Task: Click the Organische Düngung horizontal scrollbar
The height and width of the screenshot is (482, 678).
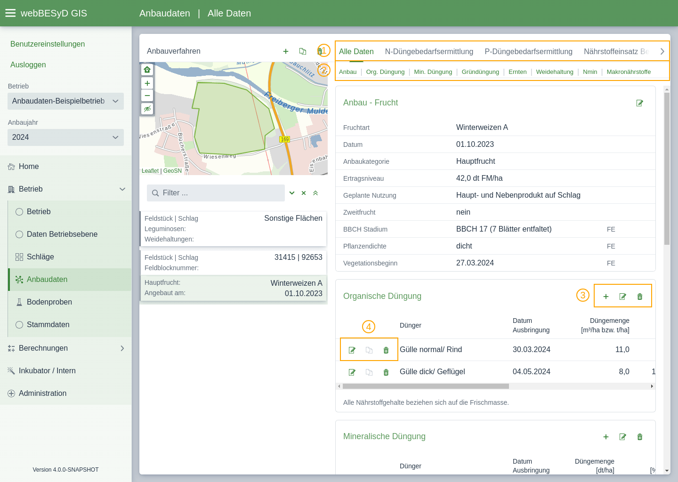Action: point(426,386)
